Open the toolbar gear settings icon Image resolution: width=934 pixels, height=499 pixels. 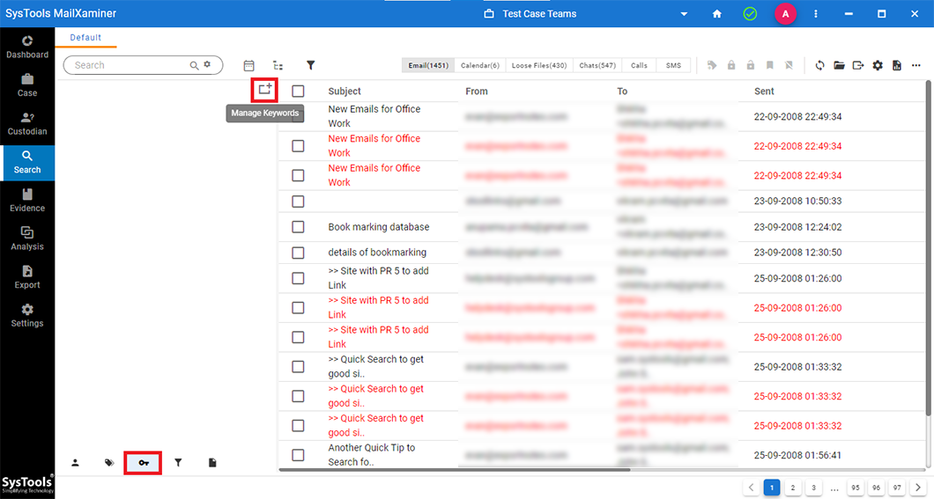coord(878,65)
